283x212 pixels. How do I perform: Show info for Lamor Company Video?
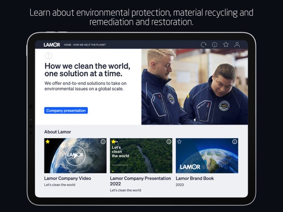103,142
